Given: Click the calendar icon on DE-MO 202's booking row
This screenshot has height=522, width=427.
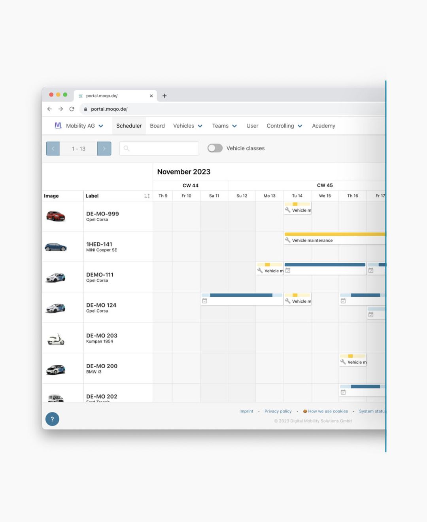Looking at the screenshot, I should pos(343,392).
